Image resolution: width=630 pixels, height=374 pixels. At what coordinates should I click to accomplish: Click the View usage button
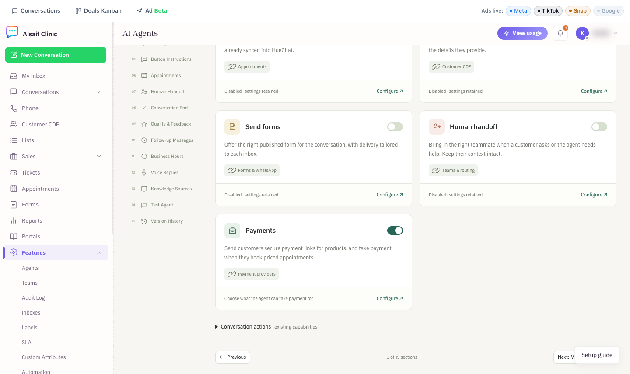coord(522,33)
